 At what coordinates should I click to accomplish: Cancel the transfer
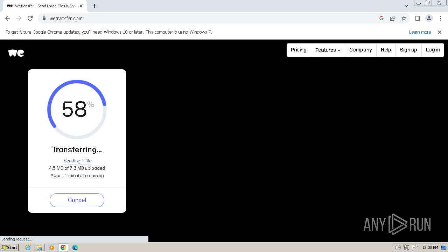pyautogui.click(x=77, y=200)
